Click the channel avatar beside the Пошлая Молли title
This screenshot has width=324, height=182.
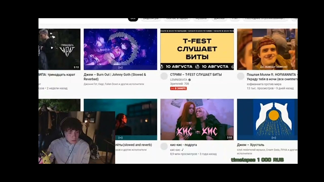241,76
